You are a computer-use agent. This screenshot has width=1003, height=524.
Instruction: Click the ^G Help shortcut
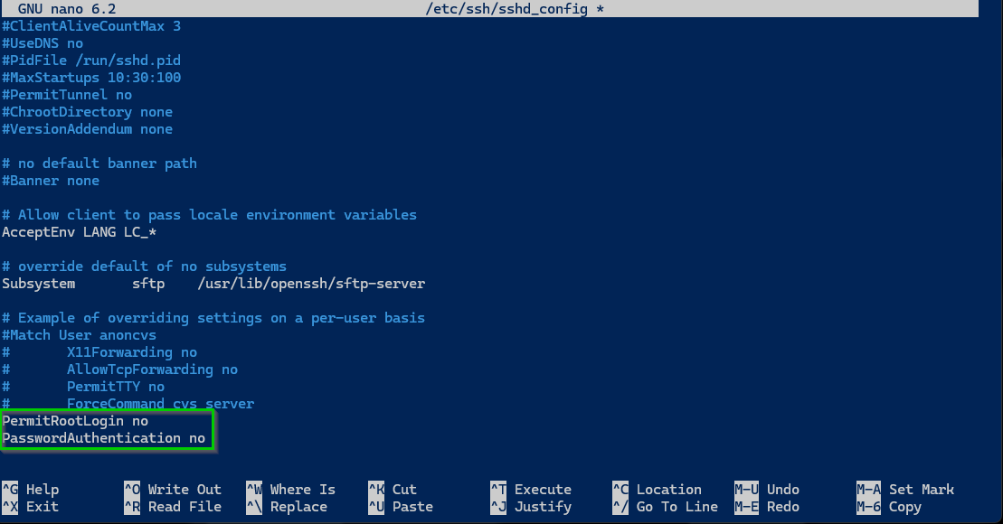pyautogui.click(x=31, y=490)
